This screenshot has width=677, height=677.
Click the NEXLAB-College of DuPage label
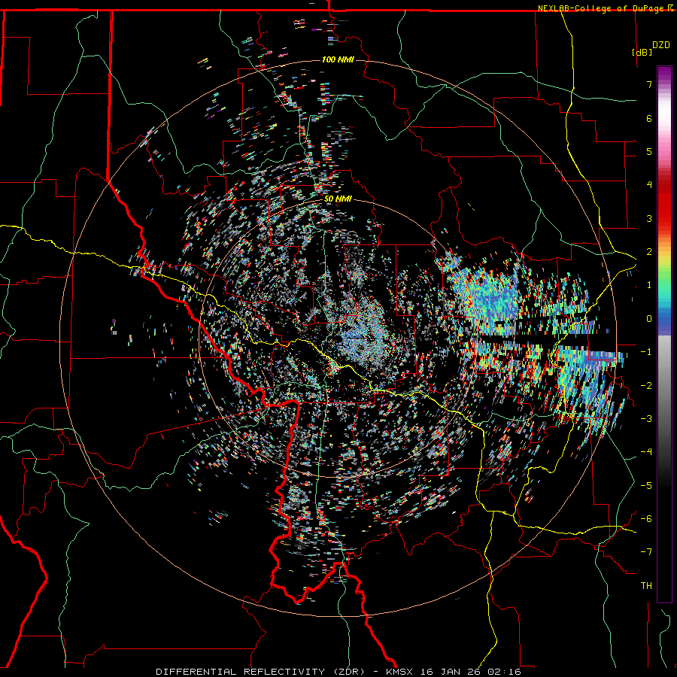pos(603,8)
